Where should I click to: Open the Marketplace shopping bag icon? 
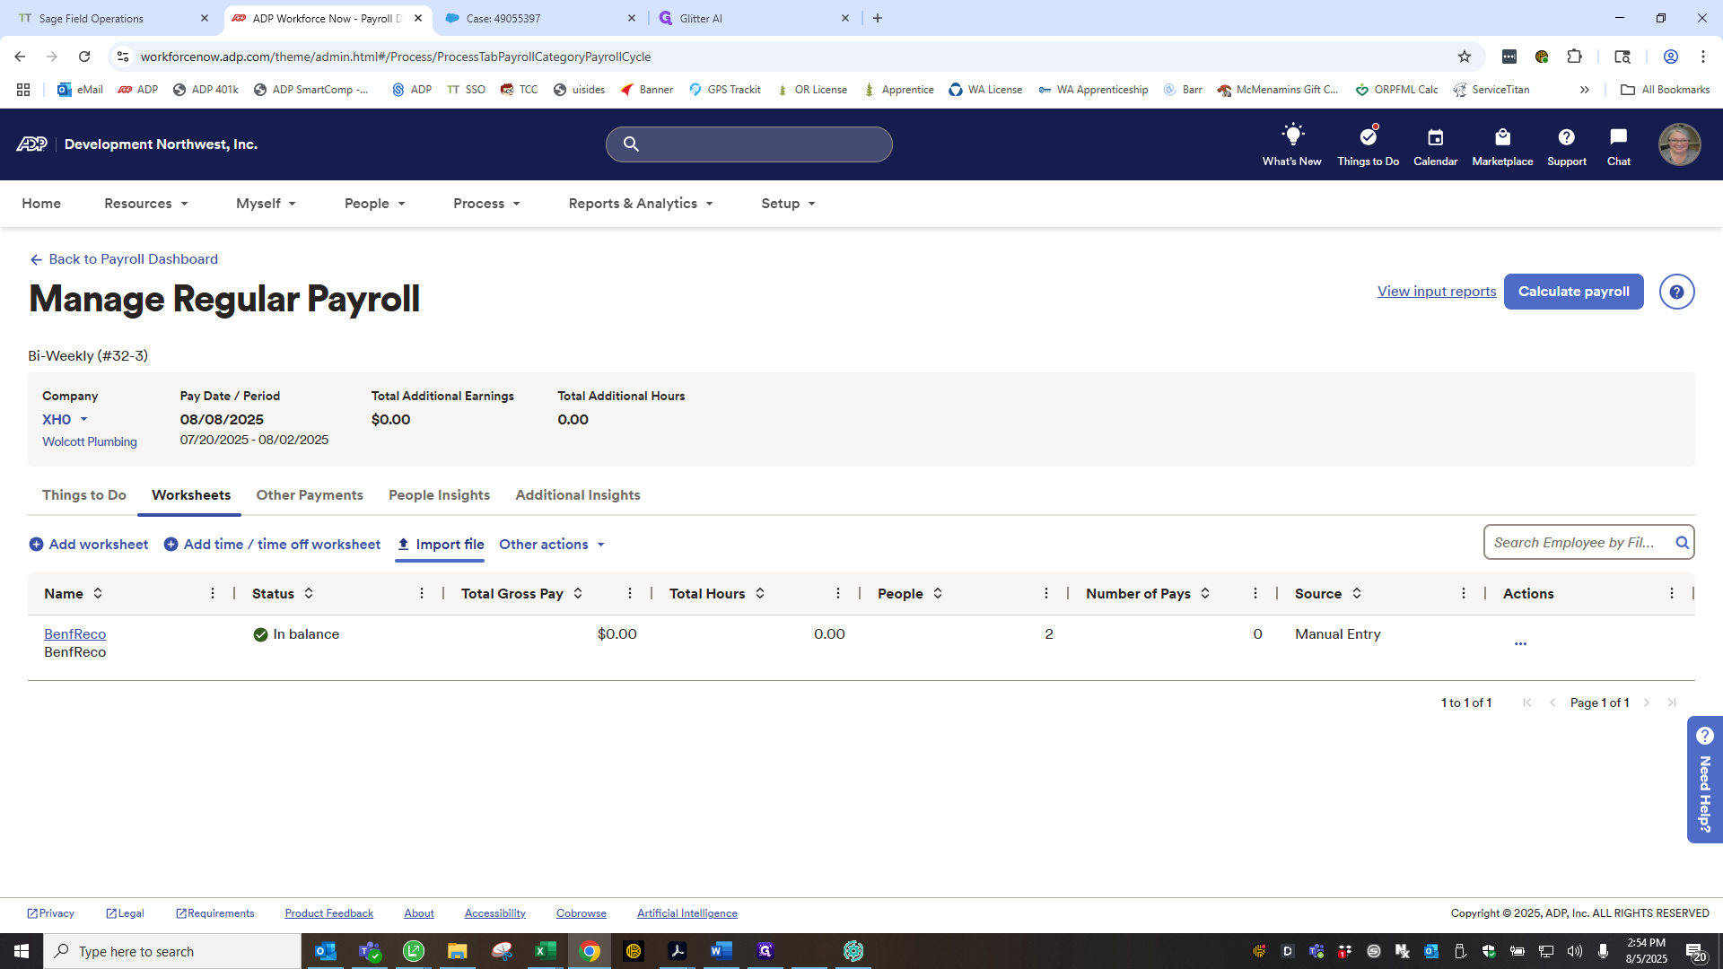click(x=1502, y=137)
